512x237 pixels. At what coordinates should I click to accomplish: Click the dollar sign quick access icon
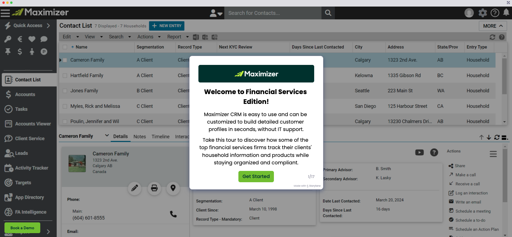20,52
